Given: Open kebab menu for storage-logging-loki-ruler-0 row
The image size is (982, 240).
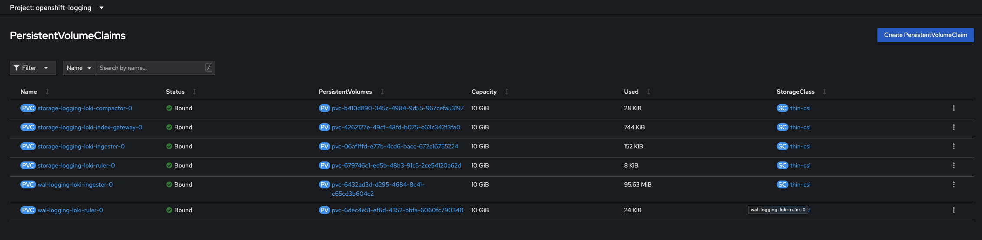Looking at the screenshot, I should pos(953,165).
